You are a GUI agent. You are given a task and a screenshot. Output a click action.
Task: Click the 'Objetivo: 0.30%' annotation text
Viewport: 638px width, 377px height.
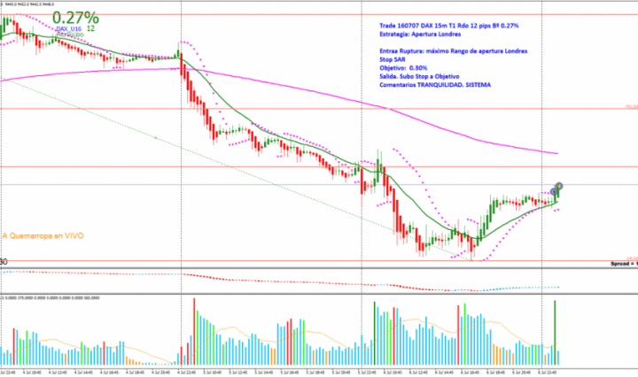coord(407,68)
